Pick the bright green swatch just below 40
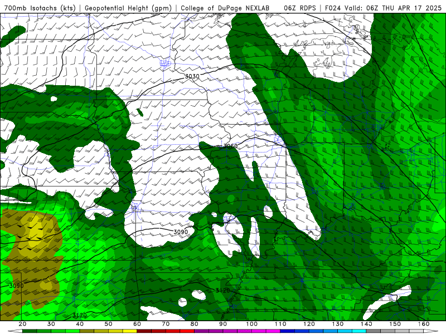Screen dimensions: 446x334 (x=72, y=331)
